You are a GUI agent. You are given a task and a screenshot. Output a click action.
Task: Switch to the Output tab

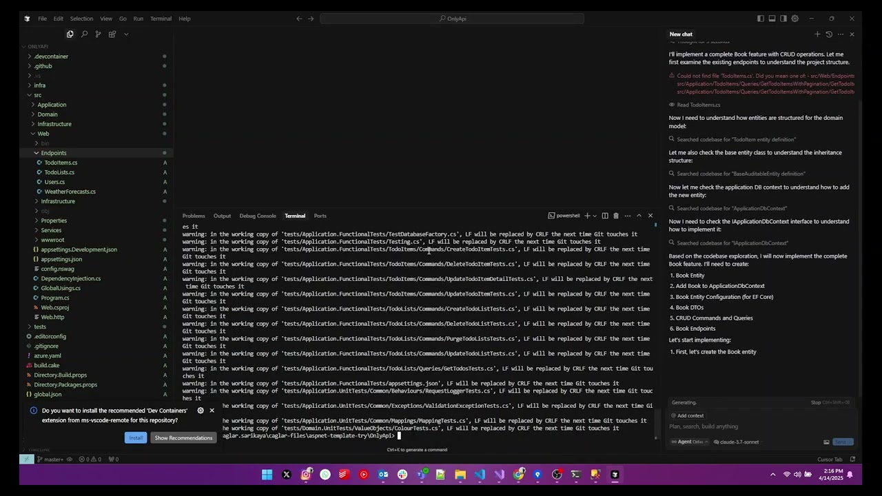(x=222, y=216)
